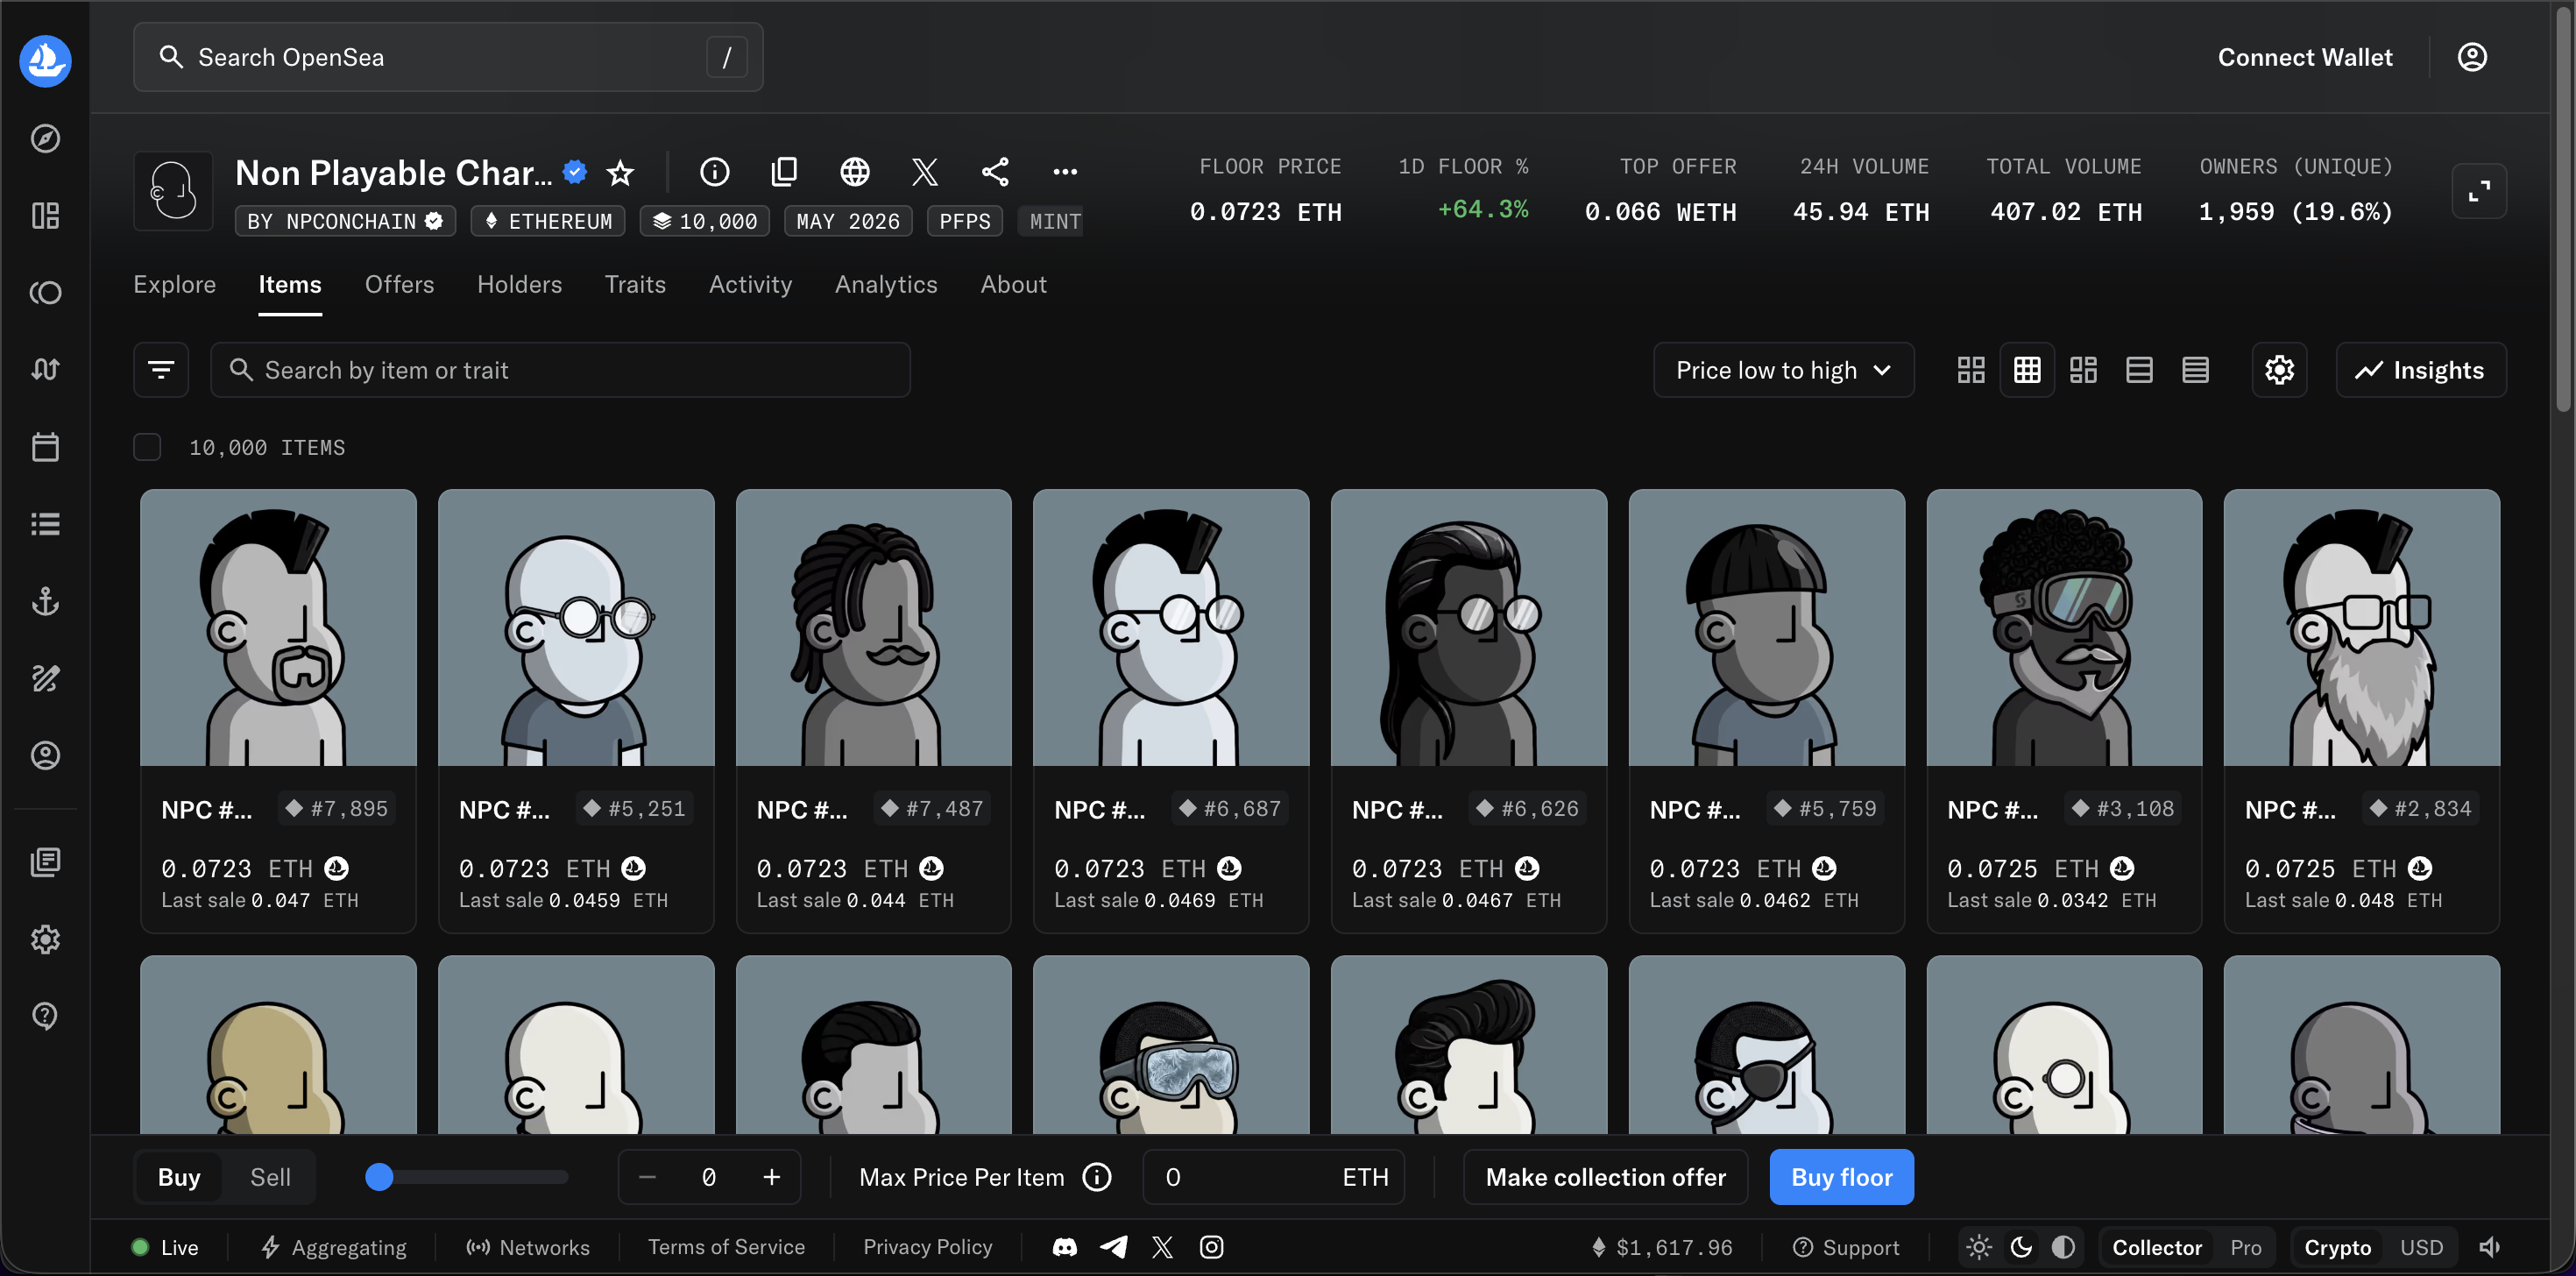Click the anchor icon in sidebar
Image resolution: width=2576 pixels, height=1276 pixels.
[45, 601]
